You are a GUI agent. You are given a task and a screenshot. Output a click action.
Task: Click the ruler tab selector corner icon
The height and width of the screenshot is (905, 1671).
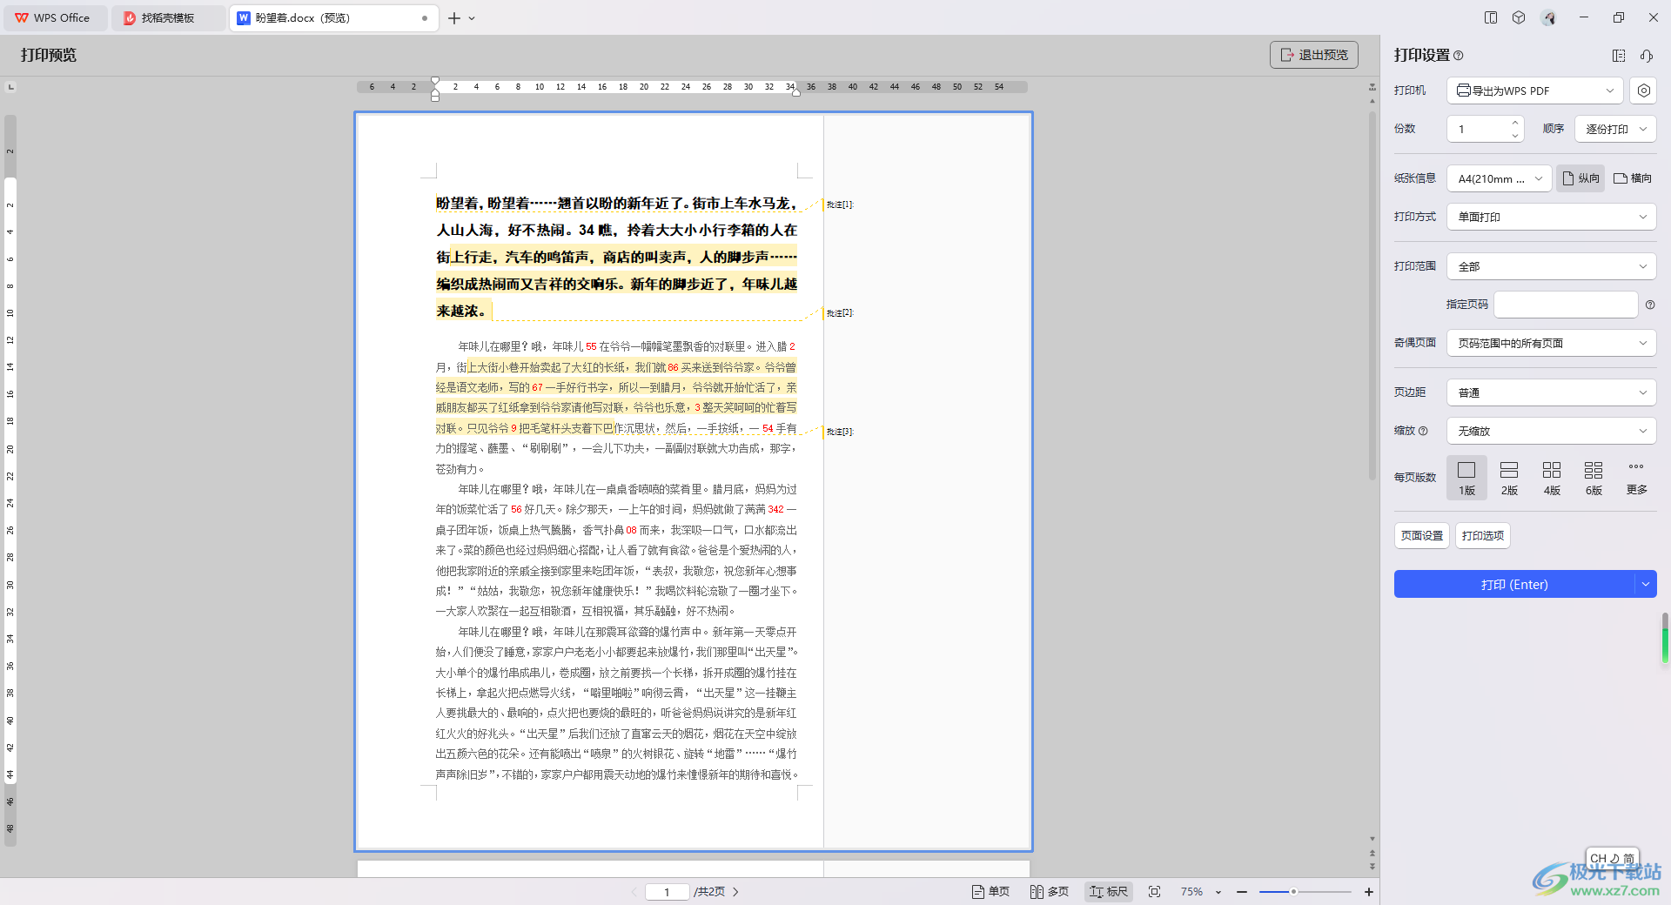(10, 87)
